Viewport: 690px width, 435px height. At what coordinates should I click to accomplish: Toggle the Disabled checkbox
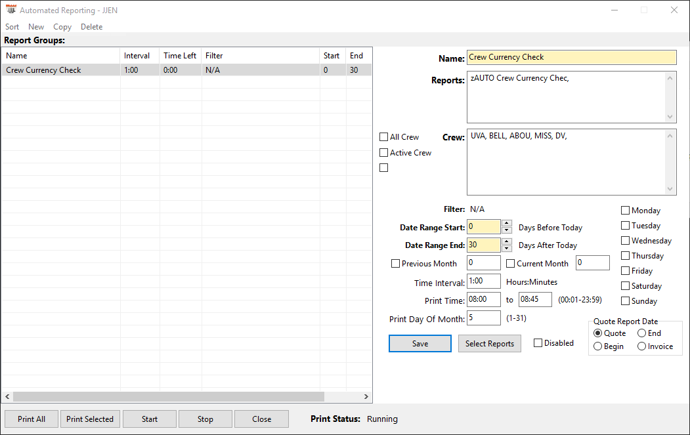538,342
